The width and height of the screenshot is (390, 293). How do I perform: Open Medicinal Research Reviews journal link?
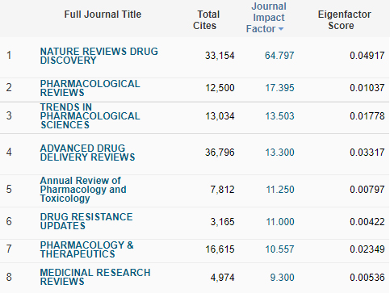click(95, 277)
